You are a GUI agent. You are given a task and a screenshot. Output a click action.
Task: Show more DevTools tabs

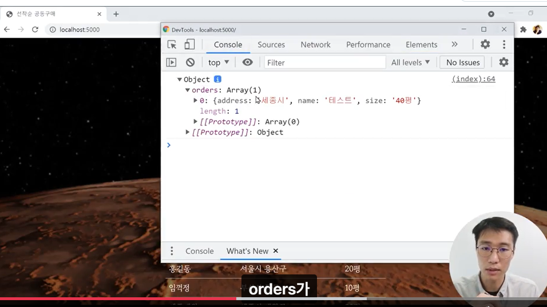[454, 44]
